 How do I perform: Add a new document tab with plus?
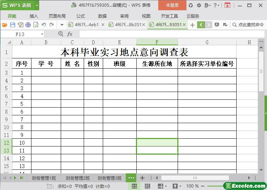click(192, 25)
